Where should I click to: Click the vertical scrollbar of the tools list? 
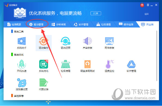tap(157, 56)
